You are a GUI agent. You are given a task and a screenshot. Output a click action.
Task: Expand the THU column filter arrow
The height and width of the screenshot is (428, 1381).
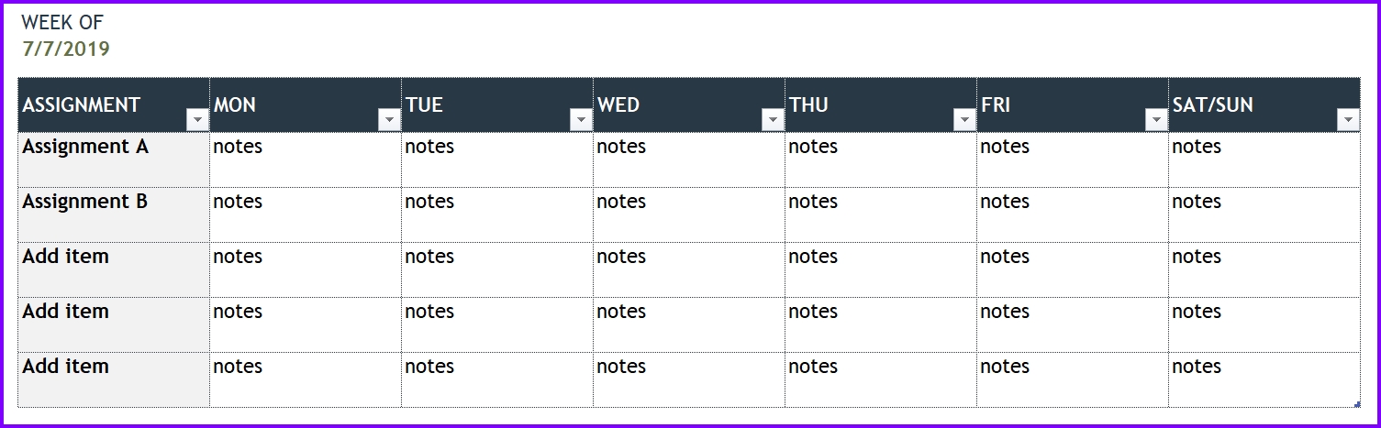pos(964,120)
